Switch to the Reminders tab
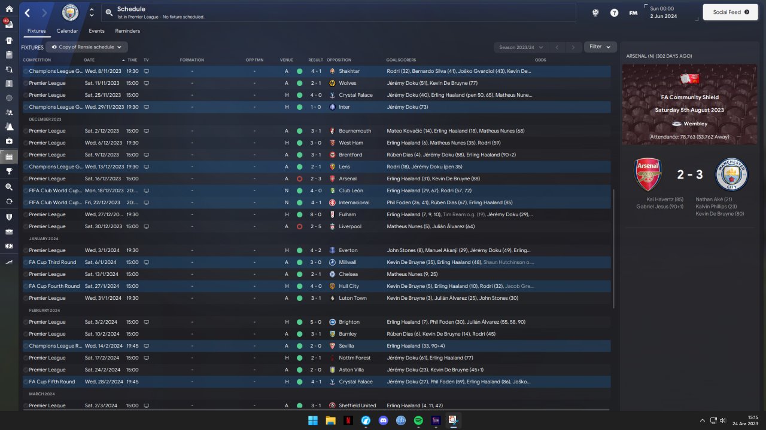The width and height of the screenshot is (766, 430). [127, 31]
